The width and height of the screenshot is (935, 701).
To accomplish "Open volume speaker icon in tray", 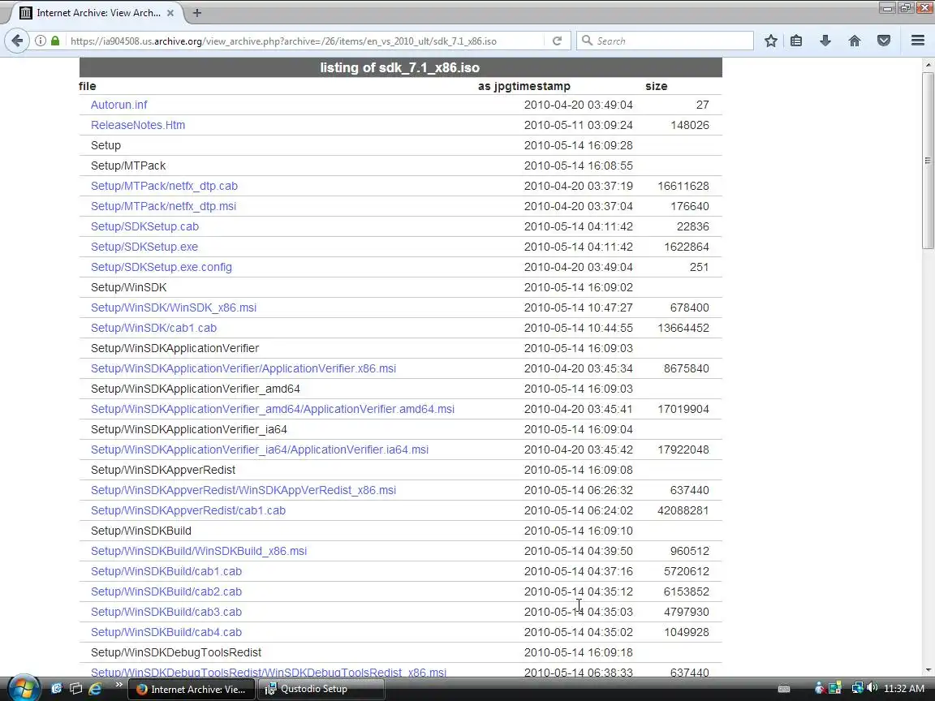I will pyautogui.click(x=872, y=688).
